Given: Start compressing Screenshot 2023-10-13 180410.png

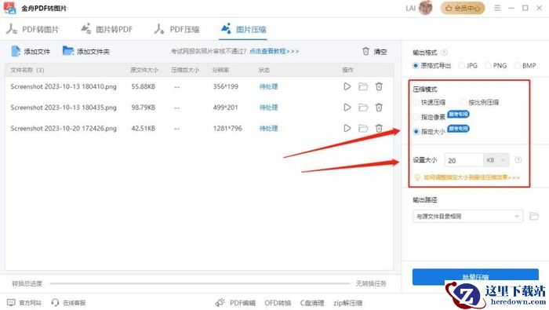Looking at the screenshot, I should (347, 86).
